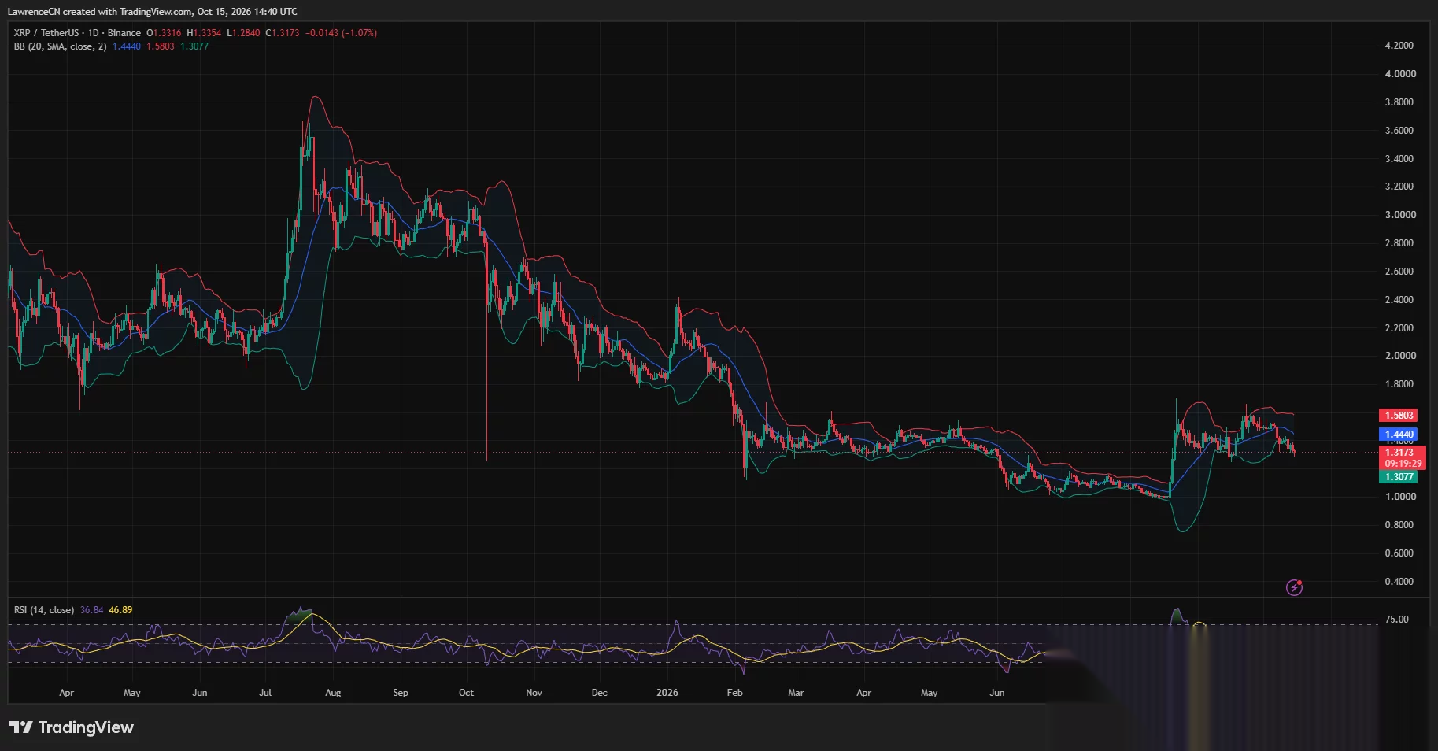Click the Mar label on time axis
The height and width of the screenshot is (751, 1438).
click(x=796, y=693)
